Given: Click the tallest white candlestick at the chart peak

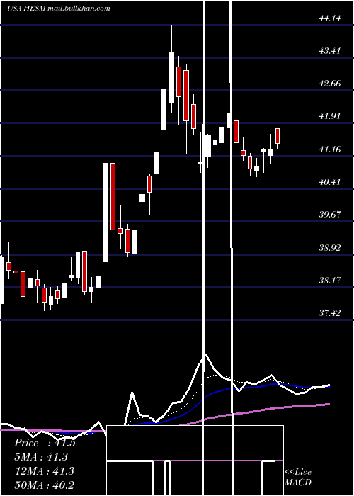Looking at the screenshot, I should coord(171,77).
